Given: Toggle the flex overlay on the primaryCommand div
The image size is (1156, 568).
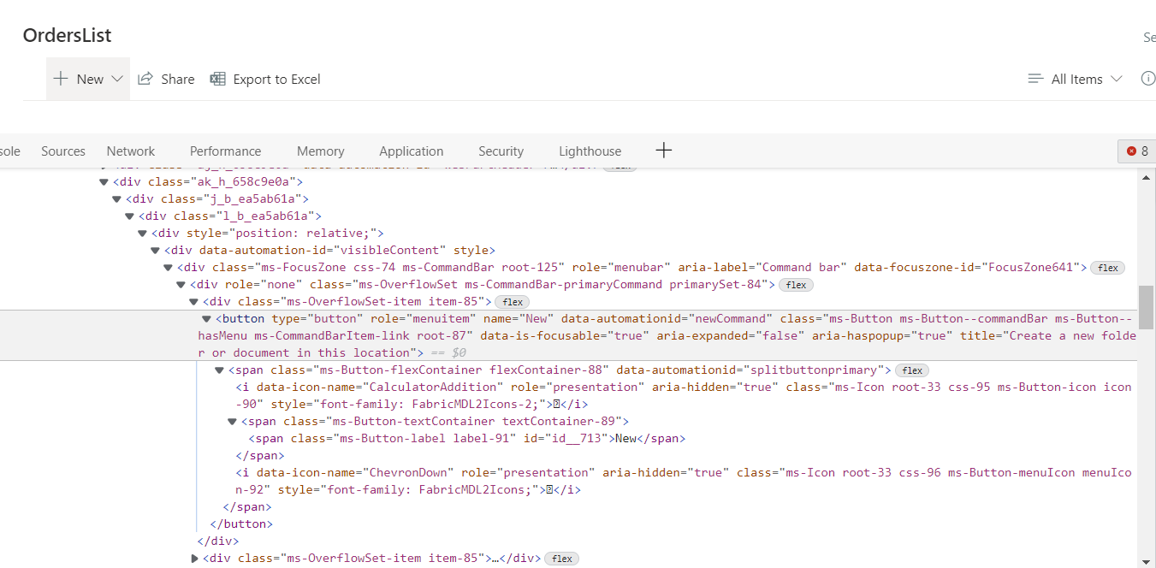Looking at the screenshot, I should [x=795, y=284].
